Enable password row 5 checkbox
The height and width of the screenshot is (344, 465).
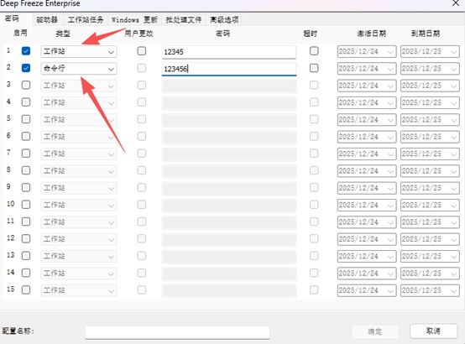coord(26,119)
